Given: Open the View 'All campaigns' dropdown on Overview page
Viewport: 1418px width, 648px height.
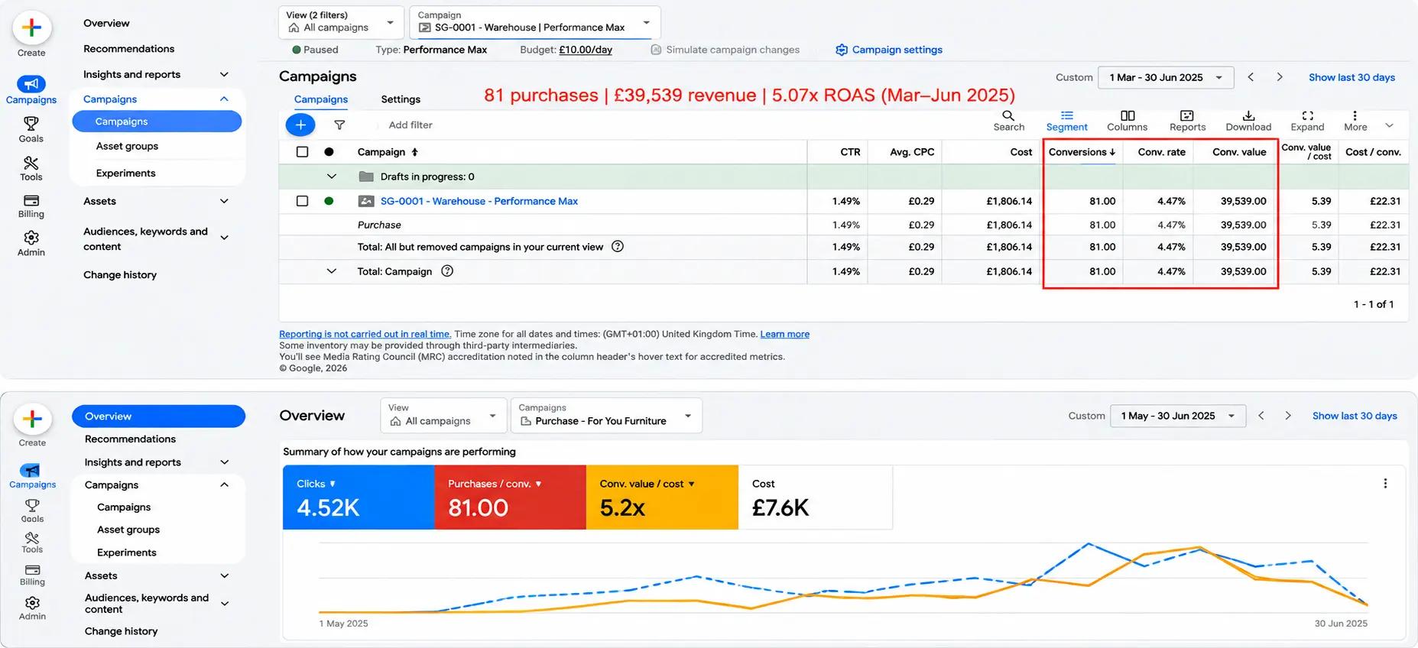Looking at the screenshot, I should point(443,415).
